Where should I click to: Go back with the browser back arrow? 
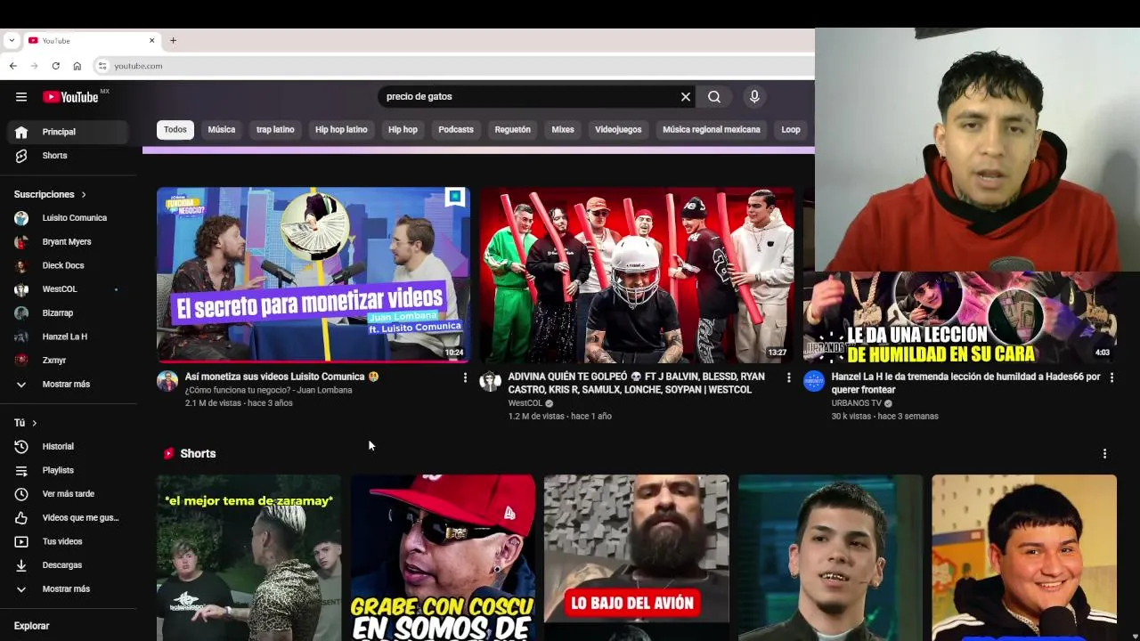[13, 66]
